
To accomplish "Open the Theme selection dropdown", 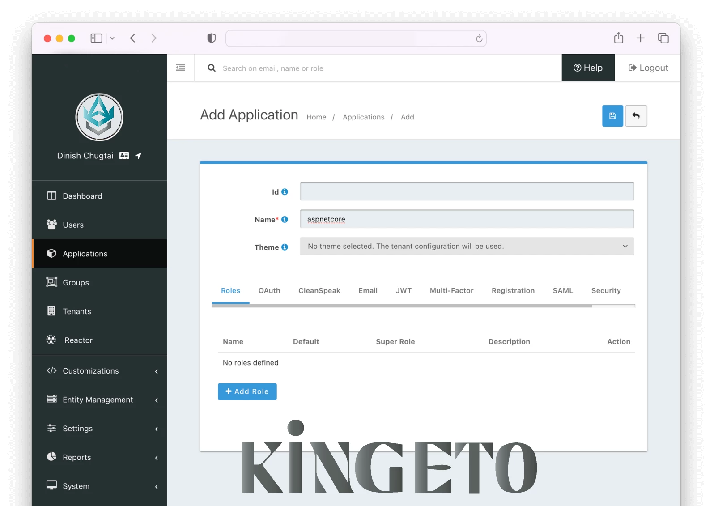I will click(x=467, y=247).
